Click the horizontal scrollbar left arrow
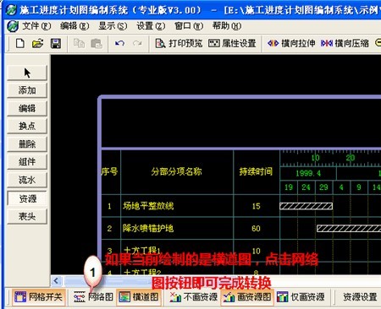This screenshot has width=381, height=309. point(56,280)
